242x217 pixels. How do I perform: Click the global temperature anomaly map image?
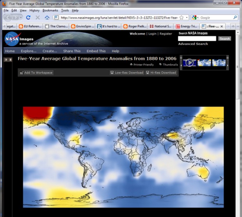(x=123, y=157)
